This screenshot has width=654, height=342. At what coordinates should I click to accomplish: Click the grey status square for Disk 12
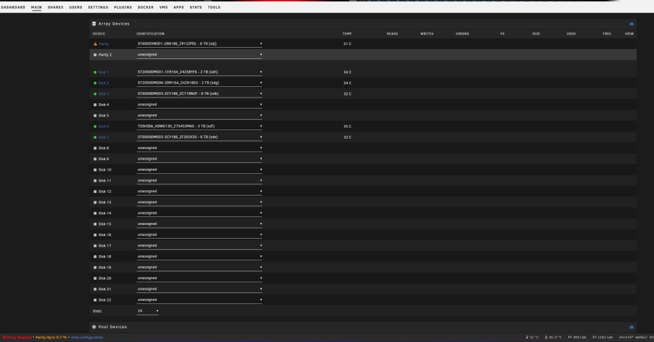pos(95,192)
